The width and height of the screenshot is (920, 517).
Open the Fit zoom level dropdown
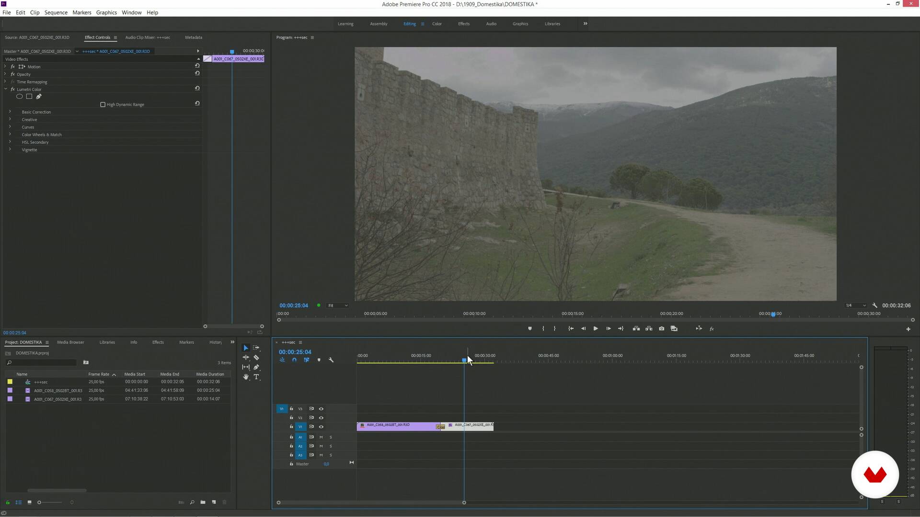coord(338,305)
